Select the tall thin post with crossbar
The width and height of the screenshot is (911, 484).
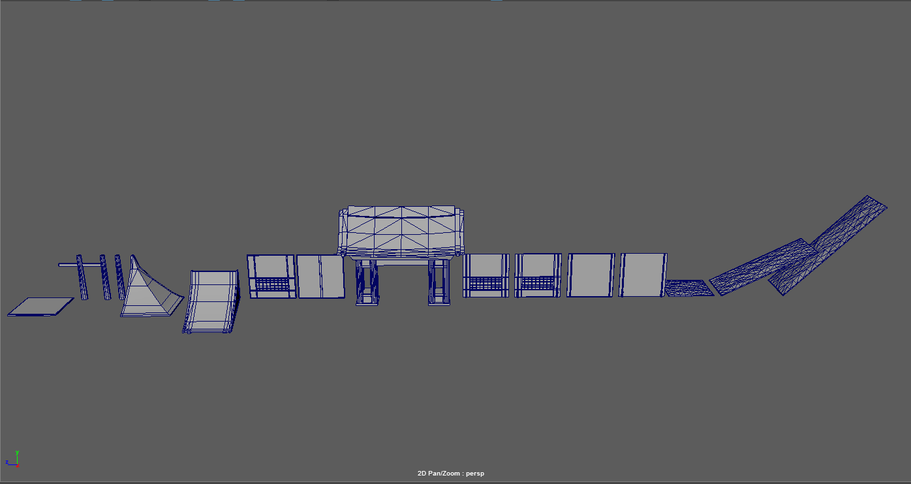[82, 274]
